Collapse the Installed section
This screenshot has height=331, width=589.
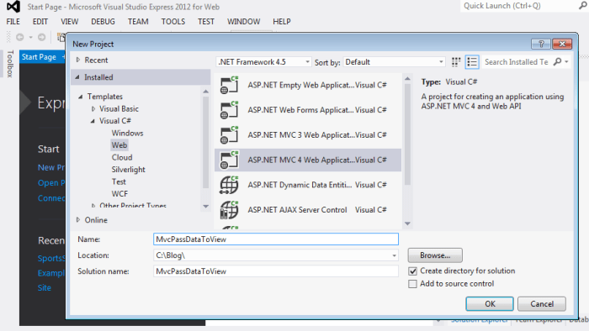[x=77, y=77]
